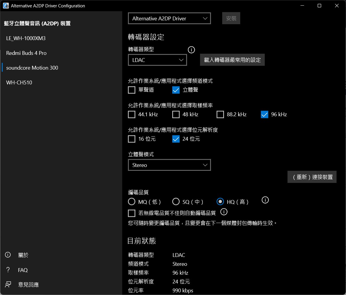346x295 pixels.
Task: Open the Alternative A2DP Driver dropdown
Action: [169, 18]
